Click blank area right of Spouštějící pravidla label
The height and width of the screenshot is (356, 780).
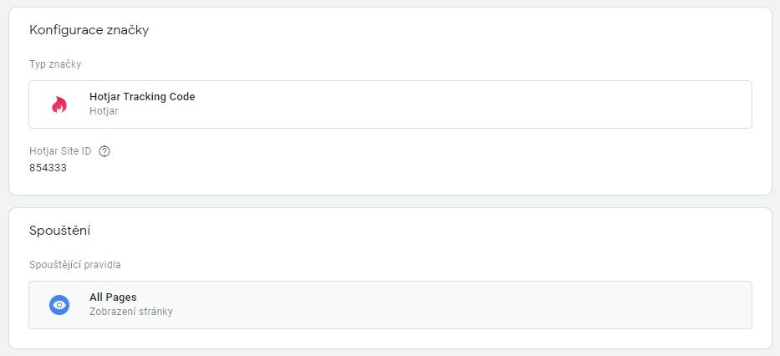pos(418,265)
